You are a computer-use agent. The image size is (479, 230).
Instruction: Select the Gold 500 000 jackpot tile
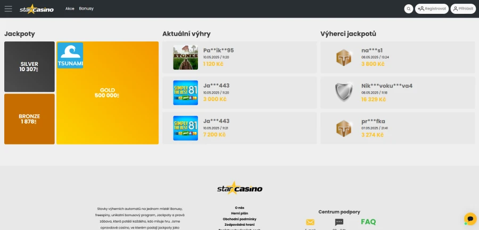point(108,93)
